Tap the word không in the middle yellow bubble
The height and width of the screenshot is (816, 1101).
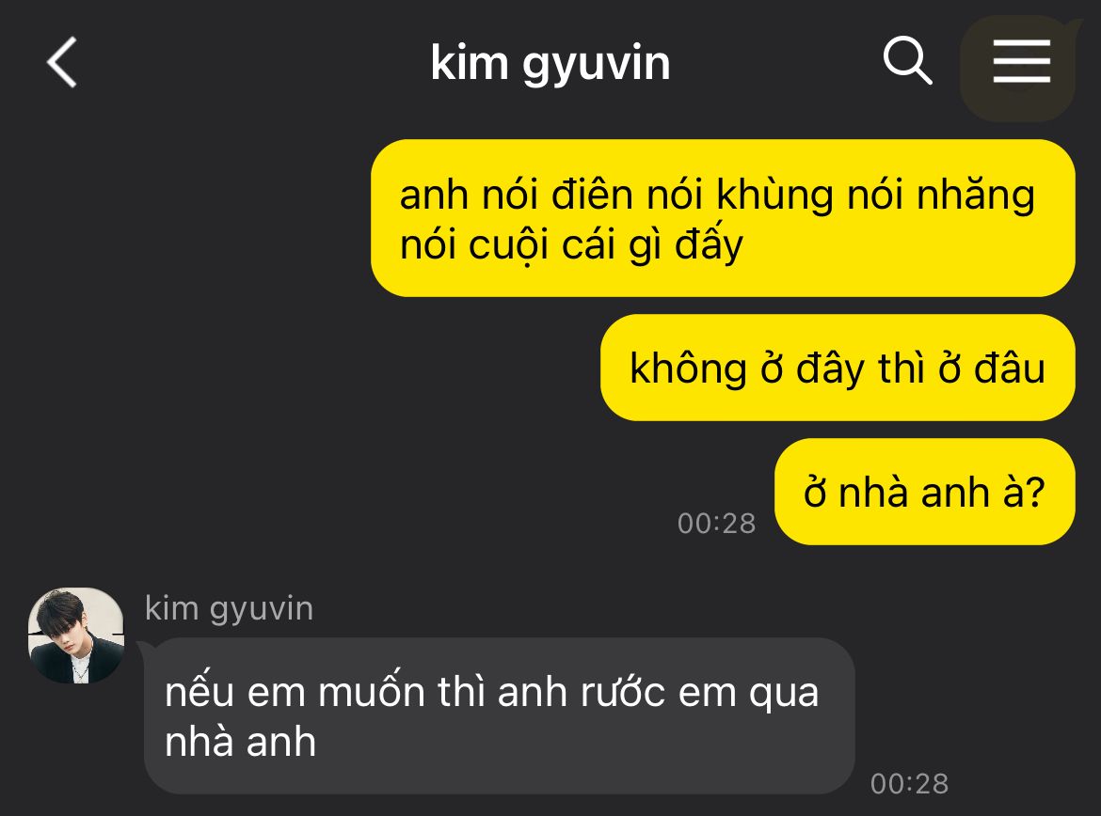tap(688, 369)
